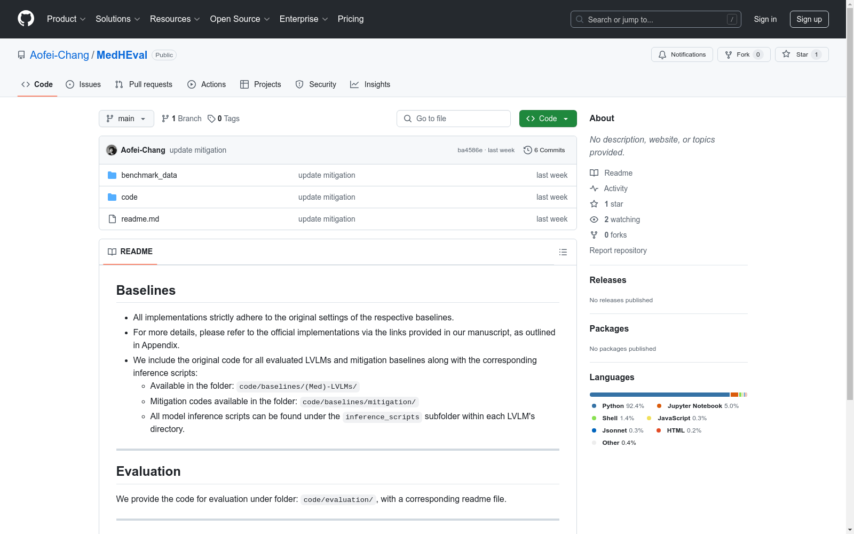
Task: Click the README book icon in About
Action: pyautogui.click(x=594, y=173)
